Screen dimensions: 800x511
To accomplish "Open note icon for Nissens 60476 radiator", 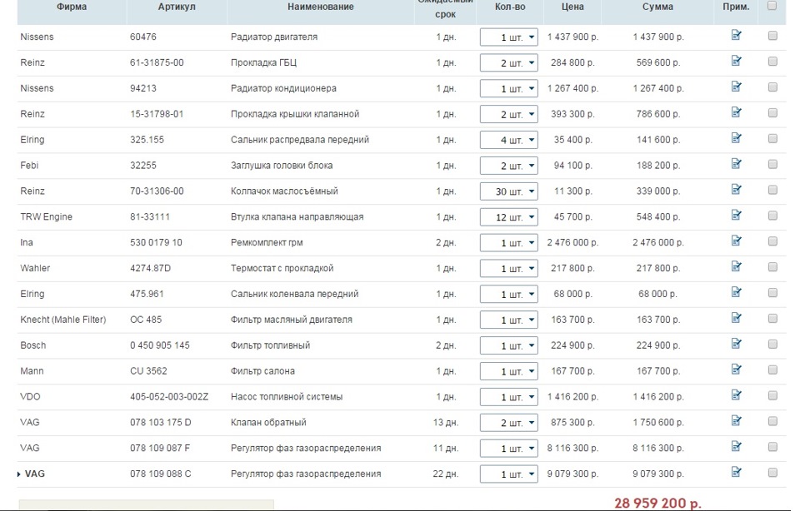I will (x=736, y=35).
